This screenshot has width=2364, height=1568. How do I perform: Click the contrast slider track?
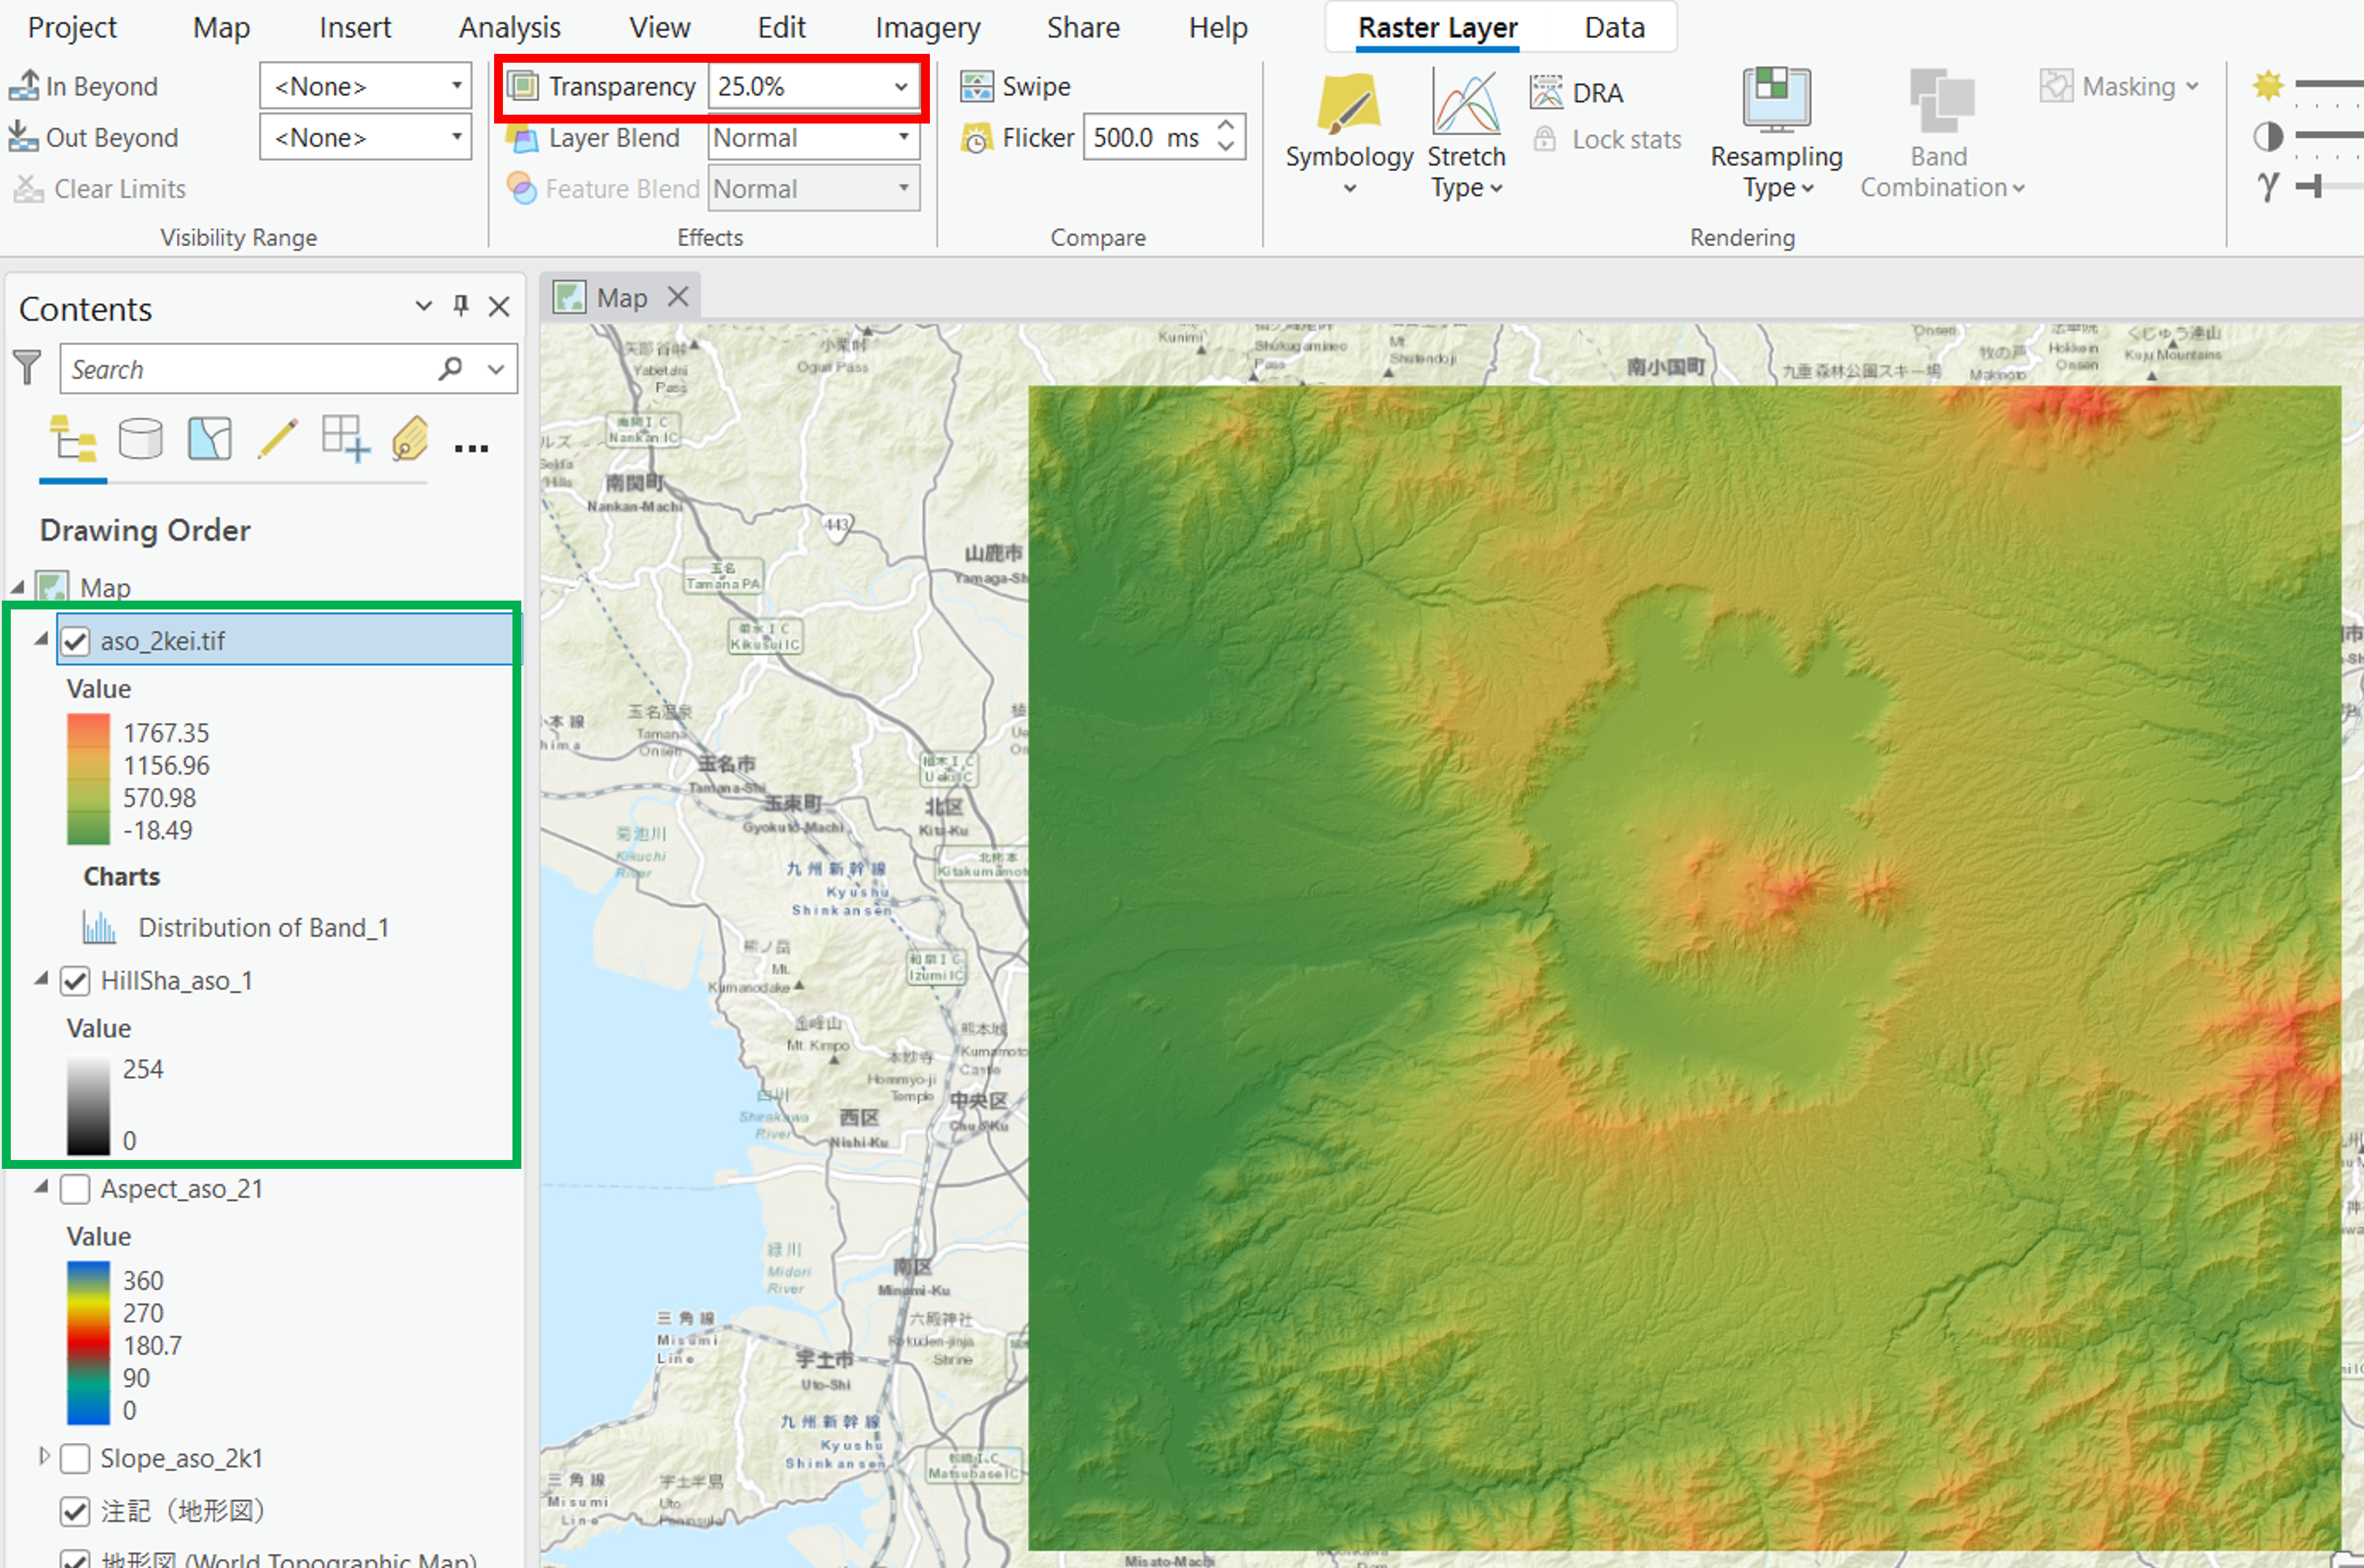tap(2330, 136)
